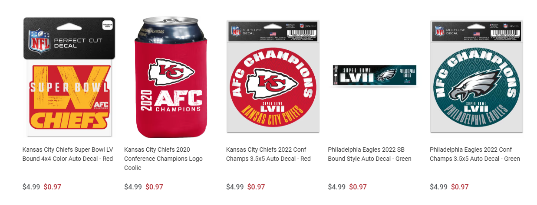Viewport: 537px width, 205px height.
Task: Open the round green NFC Champions decal image
Action: pos(477,76)
